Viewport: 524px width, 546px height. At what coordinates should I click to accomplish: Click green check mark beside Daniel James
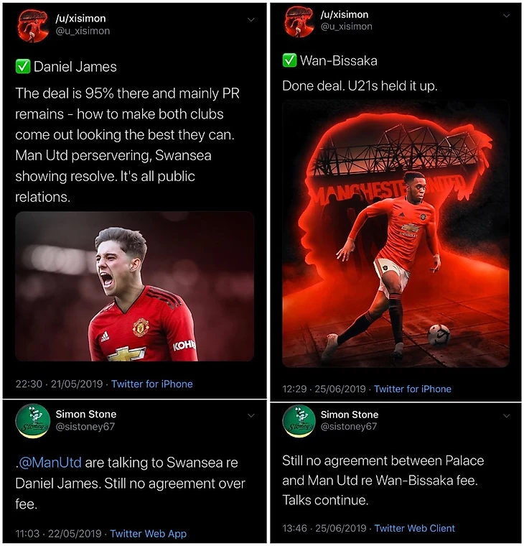[23, 67]
